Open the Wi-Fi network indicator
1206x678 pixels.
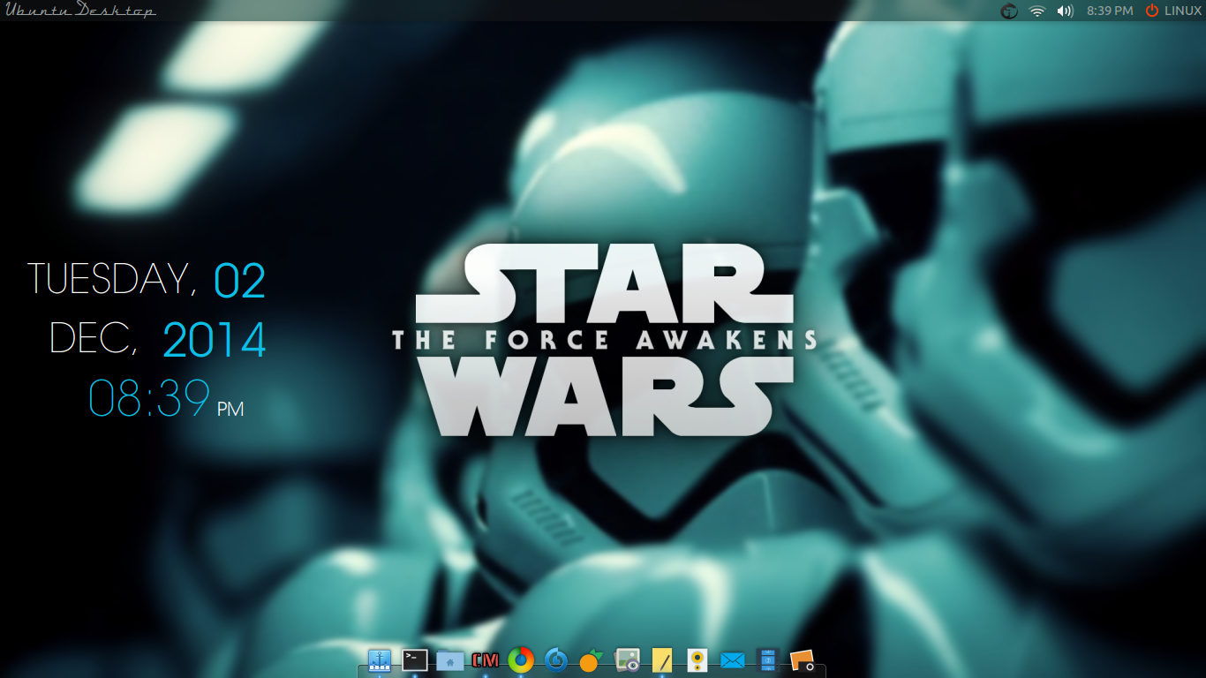point(1037,11)
